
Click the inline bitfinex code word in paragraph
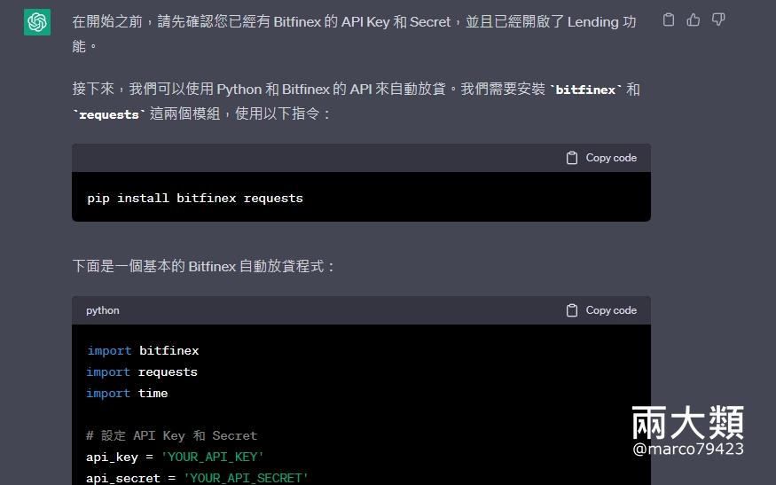tap(585, 90)
